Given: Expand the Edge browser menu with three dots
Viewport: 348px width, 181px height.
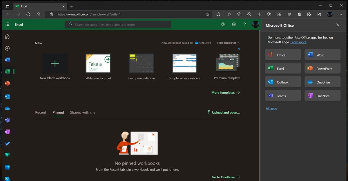Looking at the screenshot, I should tap(340, 14).
